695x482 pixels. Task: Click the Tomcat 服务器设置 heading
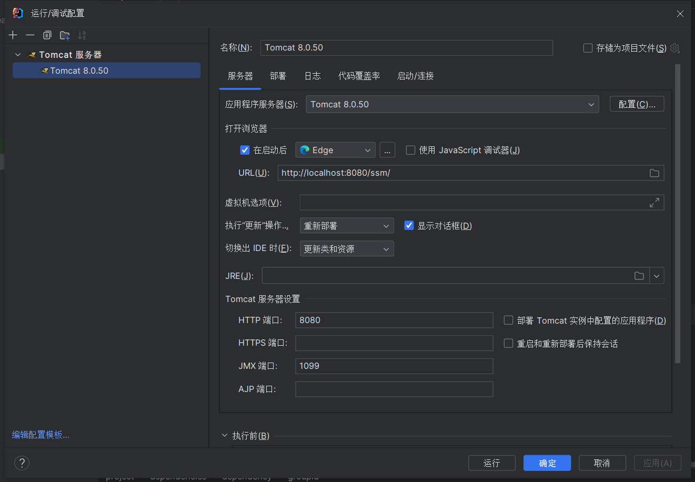click(263, 299)
